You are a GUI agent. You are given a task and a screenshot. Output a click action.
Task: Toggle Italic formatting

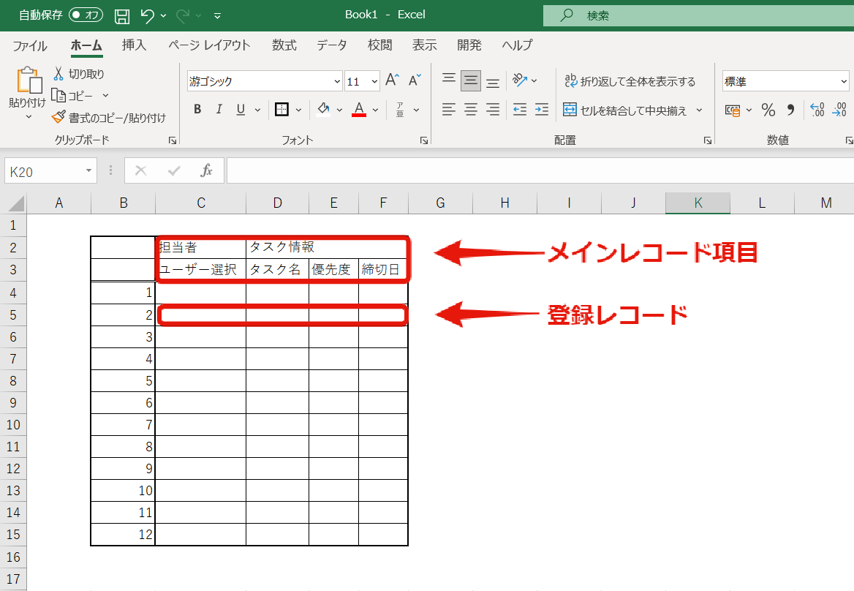tap(219, 110)
